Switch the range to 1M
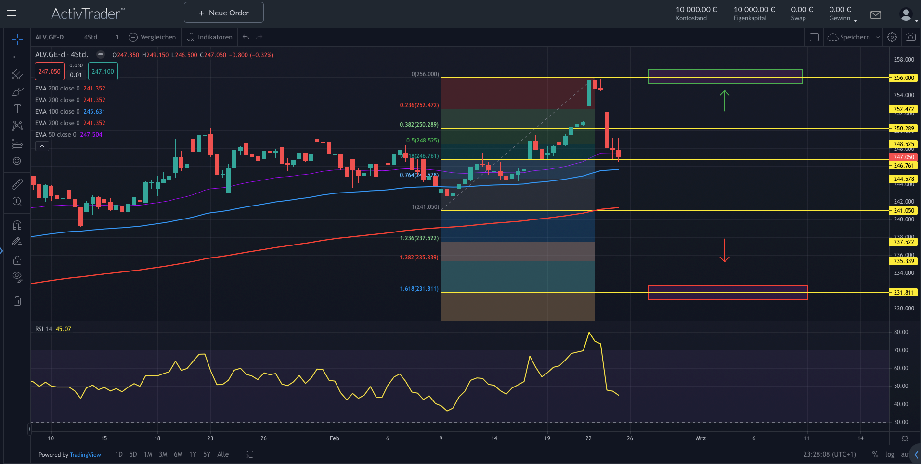 click(148, 454)
